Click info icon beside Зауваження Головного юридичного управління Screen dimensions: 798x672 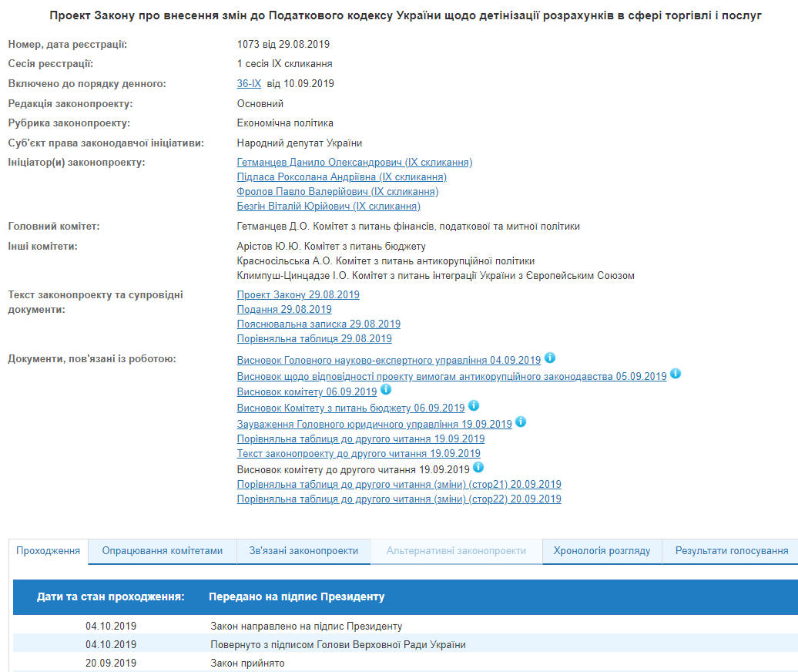tap(520, 422)
